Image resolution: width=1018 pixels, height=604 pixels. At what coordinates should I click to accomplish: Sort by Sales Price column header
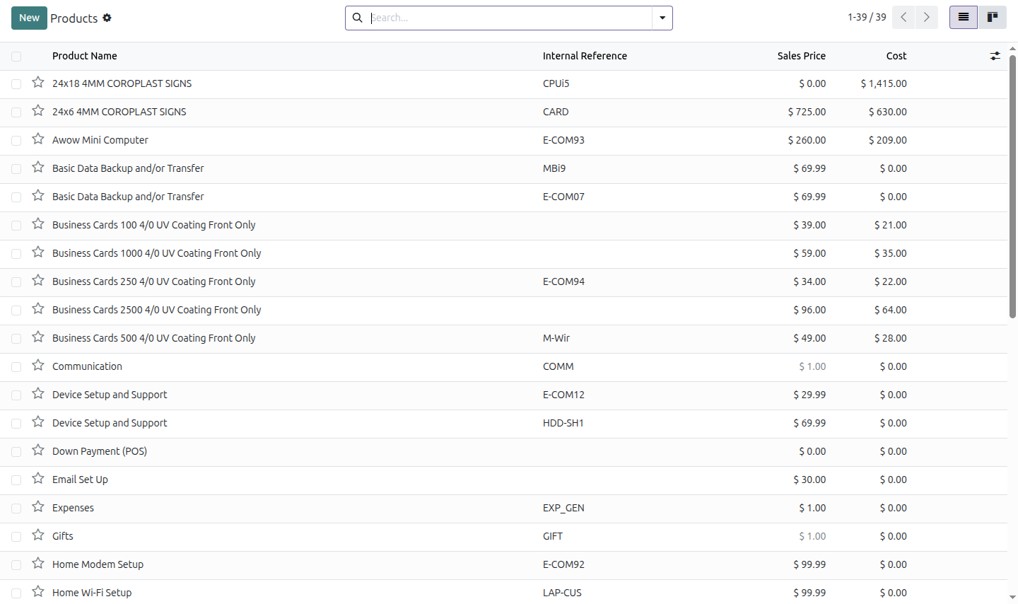[801, 56]
